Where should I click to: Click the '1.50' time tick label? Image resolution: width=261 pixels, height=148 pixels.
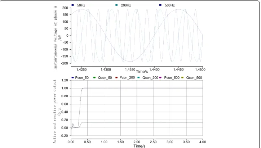pyautogui.click(x=120, y=142)
